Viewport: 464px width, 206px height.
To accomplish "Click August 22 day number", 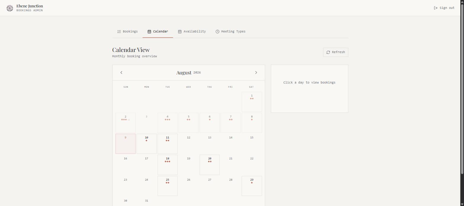I will tap(252, 158).
